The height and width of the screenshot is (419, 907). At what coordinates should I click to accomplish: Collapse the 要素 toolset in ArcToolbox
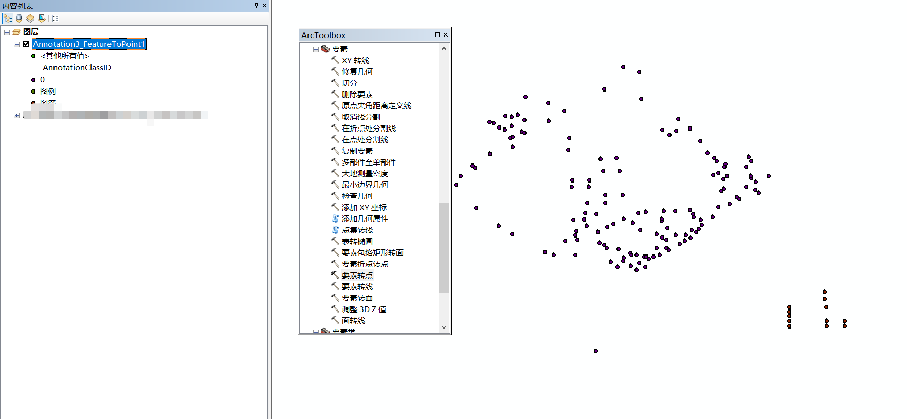316,49
